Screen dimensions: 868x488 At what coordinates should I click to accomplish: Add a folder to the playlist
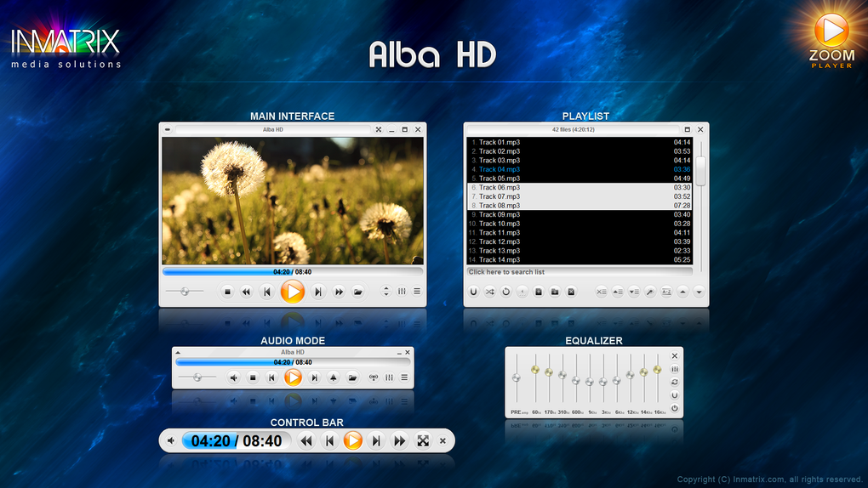555,292
